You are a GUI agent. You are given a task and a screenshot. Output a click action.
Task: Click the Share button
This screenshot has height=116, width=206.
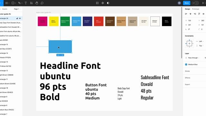187,3
